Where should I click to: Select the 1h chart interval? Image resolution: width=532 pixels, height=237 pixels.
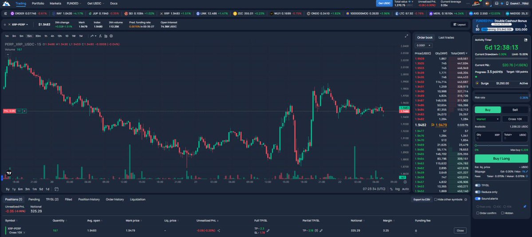[45, 36]
